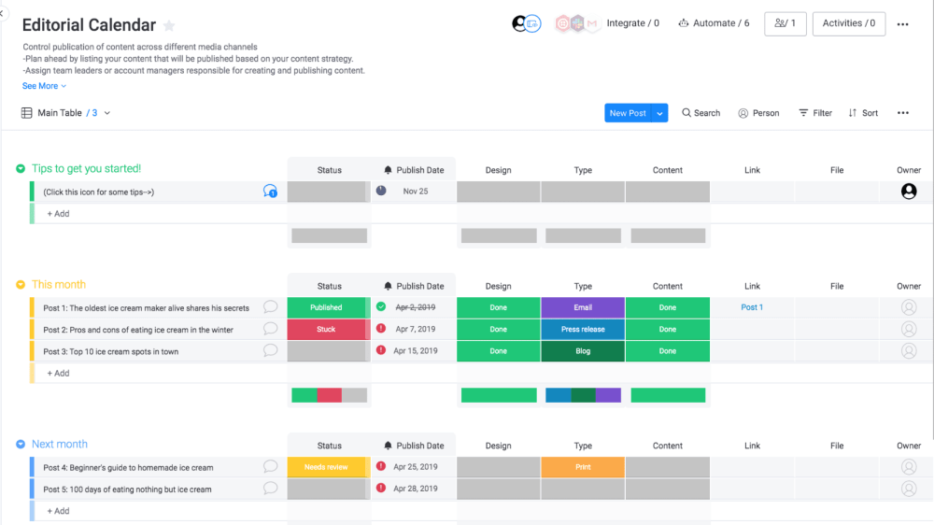The image size is (934, 525).
Task: Add an item under This month group
Action: point(58,373)
